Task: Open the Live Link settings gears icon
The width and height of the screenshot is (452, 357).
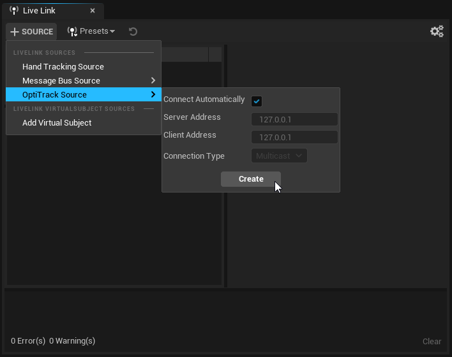Action: pos(437,31)
